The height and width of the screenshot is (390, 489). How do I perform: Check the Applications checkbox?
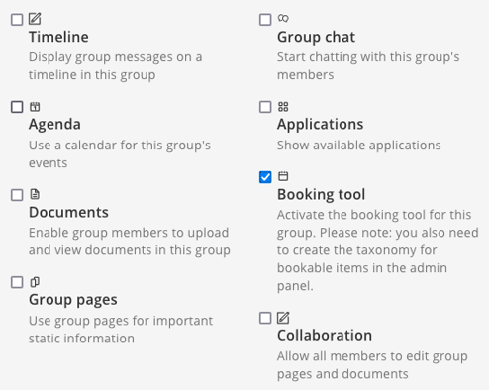pos(265,107)
